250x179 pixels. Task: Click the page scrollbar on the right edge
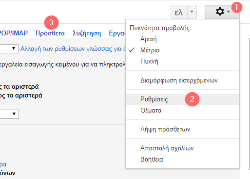tap(250, 104)
